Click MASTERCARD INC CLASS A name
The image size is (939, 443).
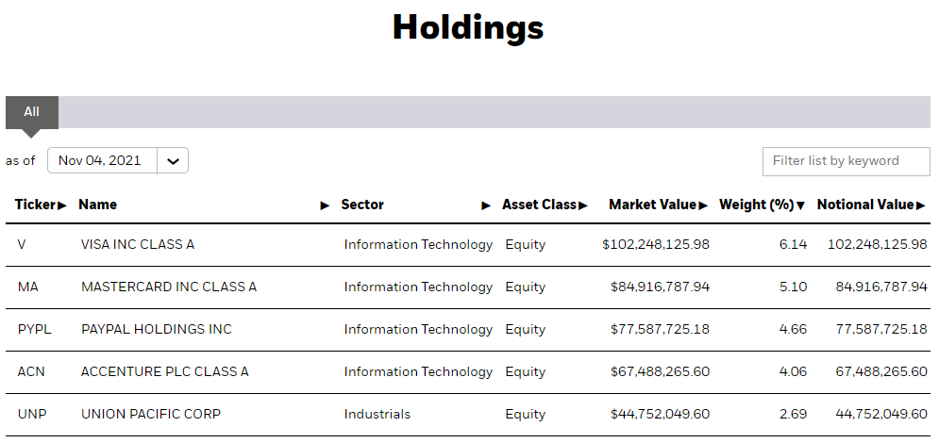[x=169, y=287]
